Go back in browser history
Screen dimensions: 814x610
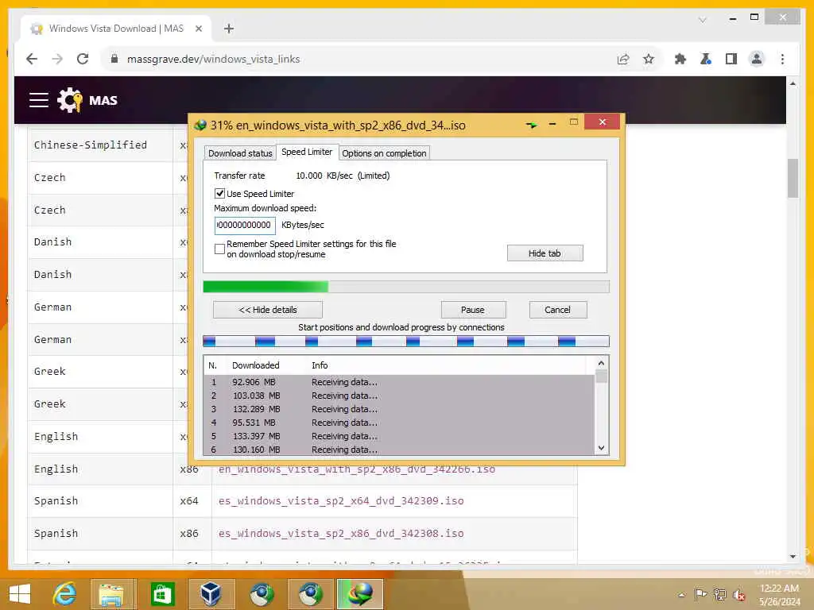[x=32, y=59]
